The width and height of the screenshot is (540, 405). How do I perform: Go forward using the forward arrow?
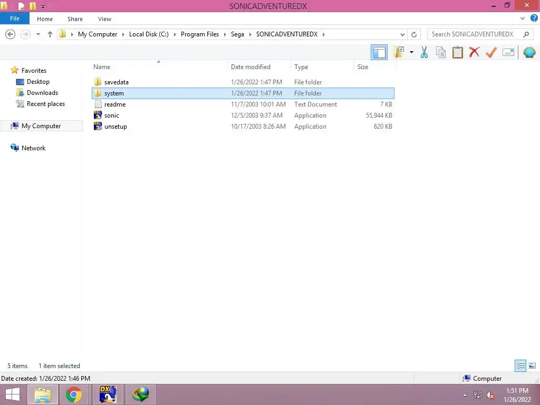point(25,34)
